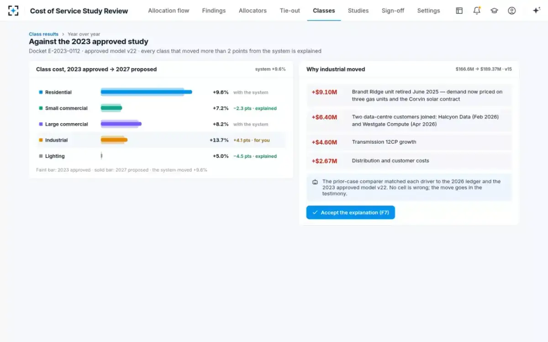The image size is (548, 342).
Task: Open the Studies tab
Action: tap(358, 10)
